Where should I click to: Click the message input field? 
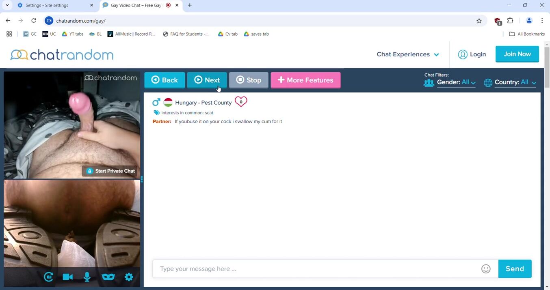317,269
